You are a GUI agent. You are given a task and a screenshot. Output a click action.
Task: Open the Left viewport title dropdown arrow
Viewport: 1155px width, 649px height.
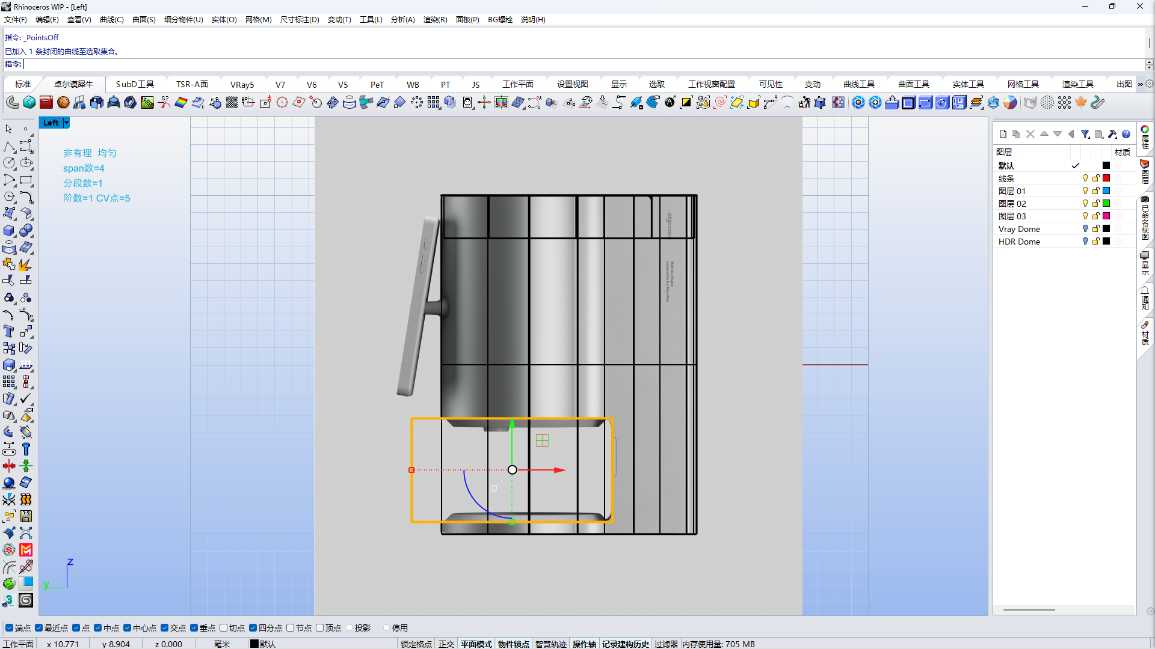coord(66,123)
